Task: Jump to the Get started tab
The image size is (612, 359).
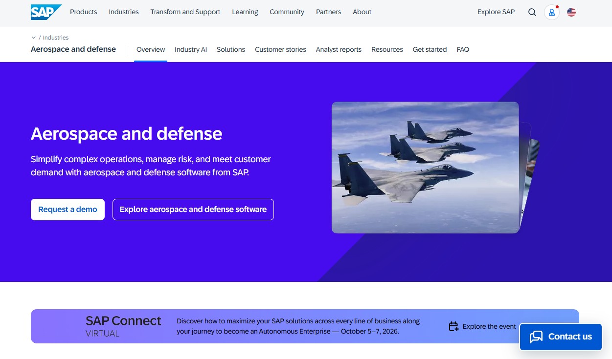Action: click(x=430, y=49)
